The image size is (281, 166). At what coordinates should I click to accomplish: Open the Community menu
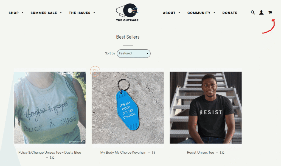[201, 13]
